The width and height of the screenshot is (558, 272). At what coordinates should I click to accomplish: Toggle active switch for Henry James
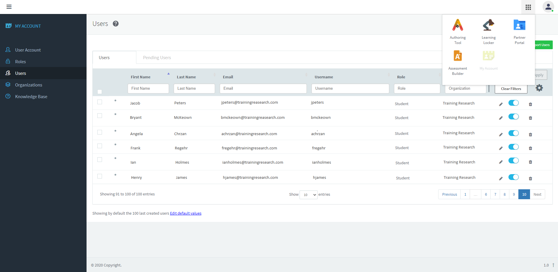tap(513, 177)
